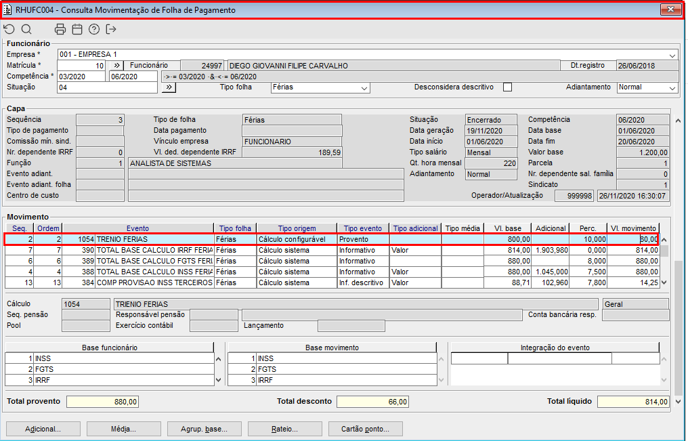
Task: Click the Evento column header
Action: pos(137,228)
